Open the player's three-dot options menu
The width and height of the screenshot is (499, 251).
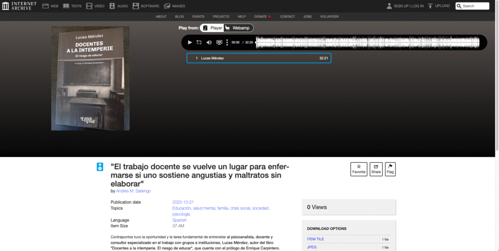pyautogui.click(x=227, y=42)
